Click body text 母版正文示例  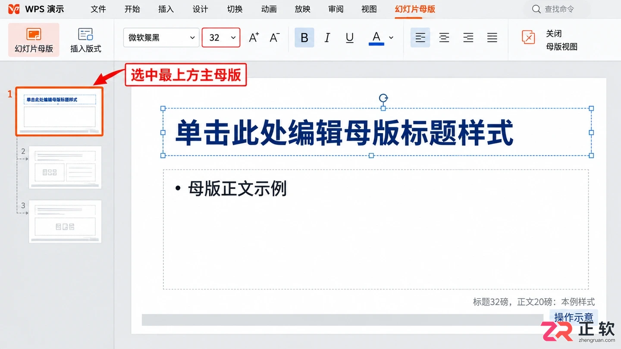point(237,189)
